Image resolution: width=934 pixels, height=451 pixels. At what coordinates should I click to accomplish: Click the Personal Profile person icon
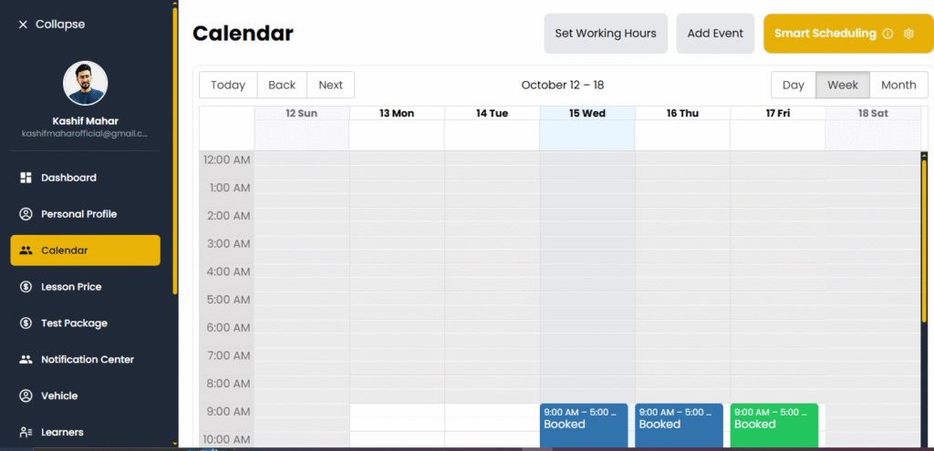[x=26, y=214]
